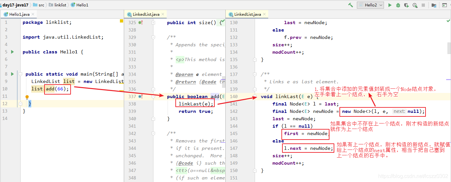This screenshot has width=451, height=182.
Task: Click 'public int size()' method signature
Action: [191, 23]
